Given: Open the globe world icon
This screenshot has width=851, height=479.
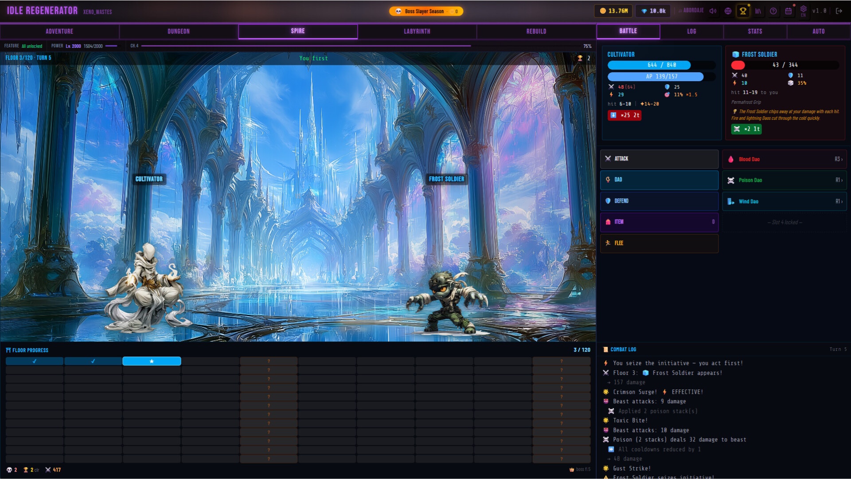Looking at the screenshot, I should [728, 11].
